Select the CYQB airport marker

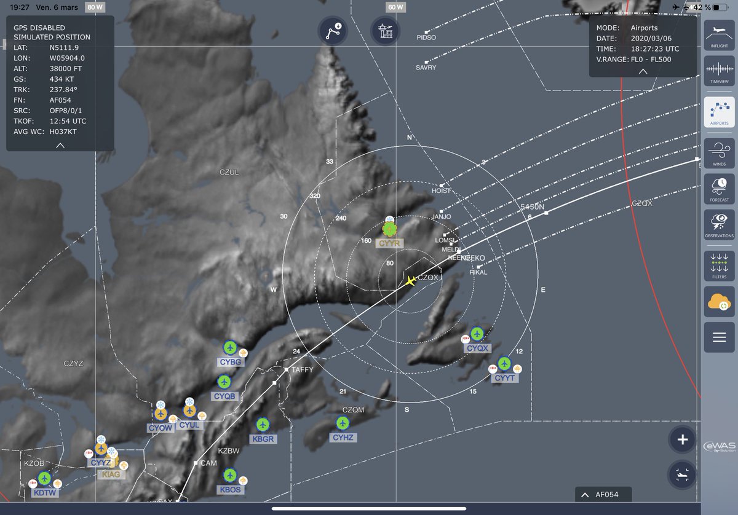click(x=224, y=382)
